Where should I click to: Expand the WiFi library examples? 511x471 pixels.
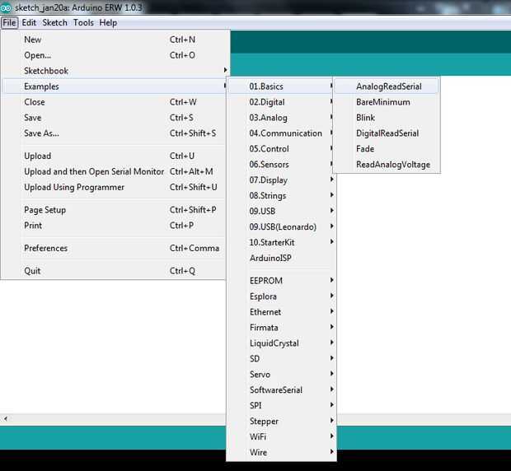pyautogui.click(x=281, y=437)
